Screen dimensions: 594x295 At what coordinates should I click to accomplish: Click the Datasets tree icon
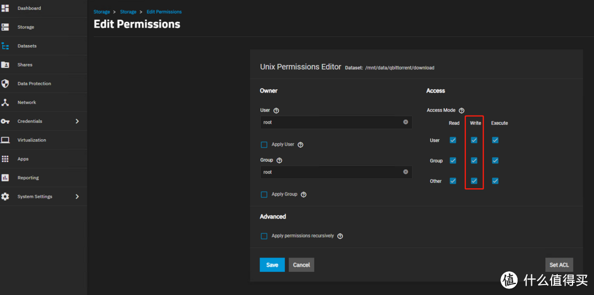5,46
